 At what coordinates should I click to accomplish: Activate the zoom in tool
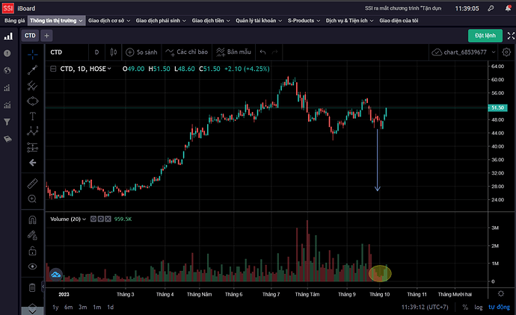pos(32,199)
